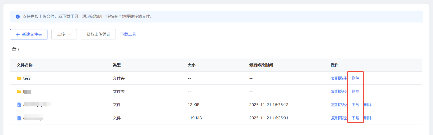Click the file icon of the 12 KiB file

(x=19, y=105)
